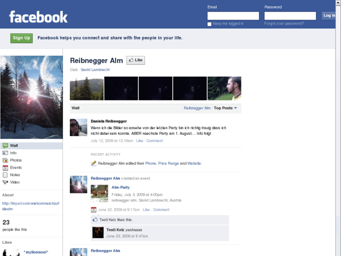Like Daniela Reibnegger's July 12 post
Viewport: 341px width, 256px height.
[x=140, y=141]
